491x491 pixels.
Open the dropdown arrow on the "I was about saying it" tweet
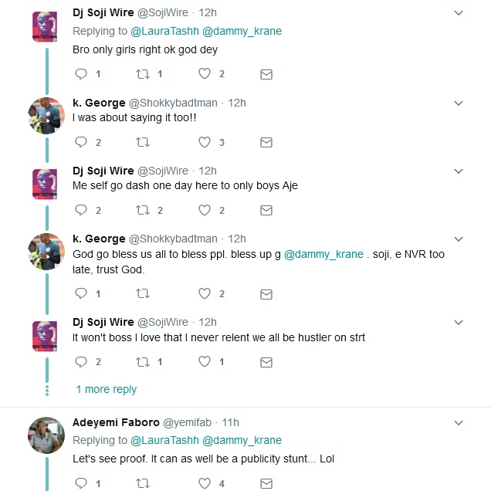pos(458,103)
